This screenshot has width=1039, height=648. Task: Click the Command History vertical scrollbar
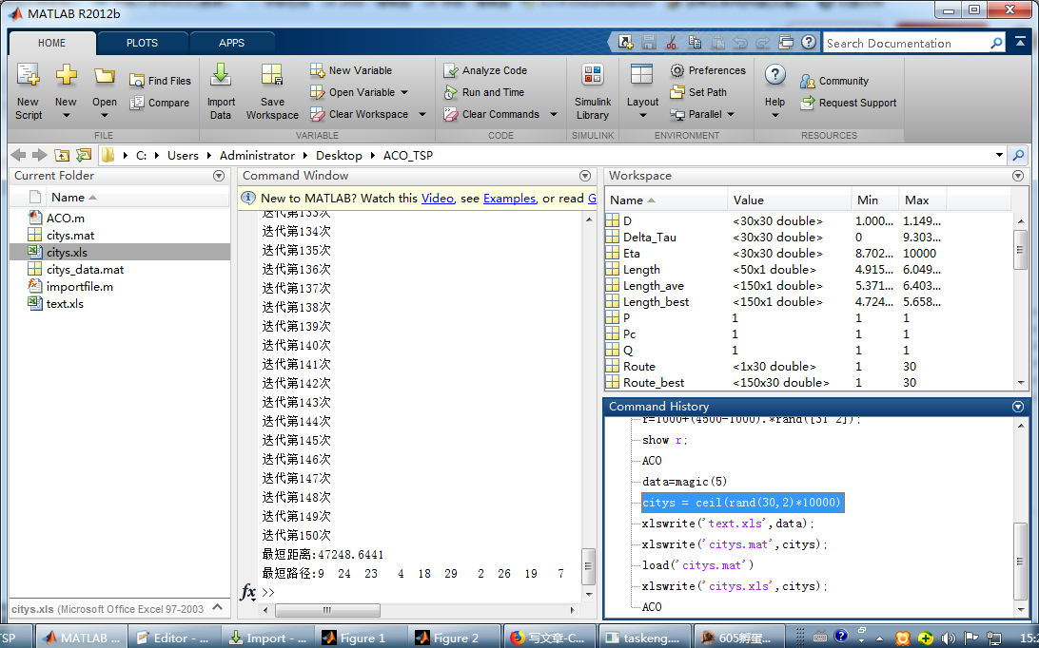[1020, 561]
